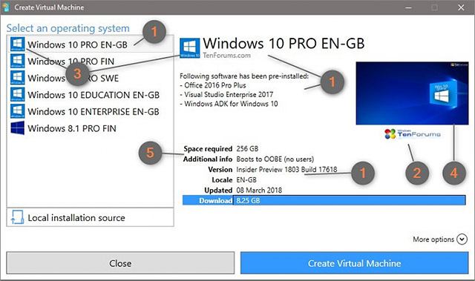Screen dimensions: 475x281
Task: Click the Close button
Action: click(120, 263)
